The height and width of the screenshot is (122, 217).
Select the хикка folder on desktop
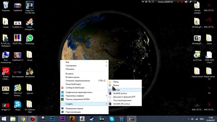209,39
